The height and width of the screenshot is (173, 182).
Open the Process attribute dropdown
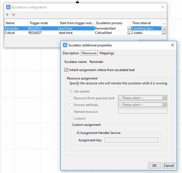142,105
